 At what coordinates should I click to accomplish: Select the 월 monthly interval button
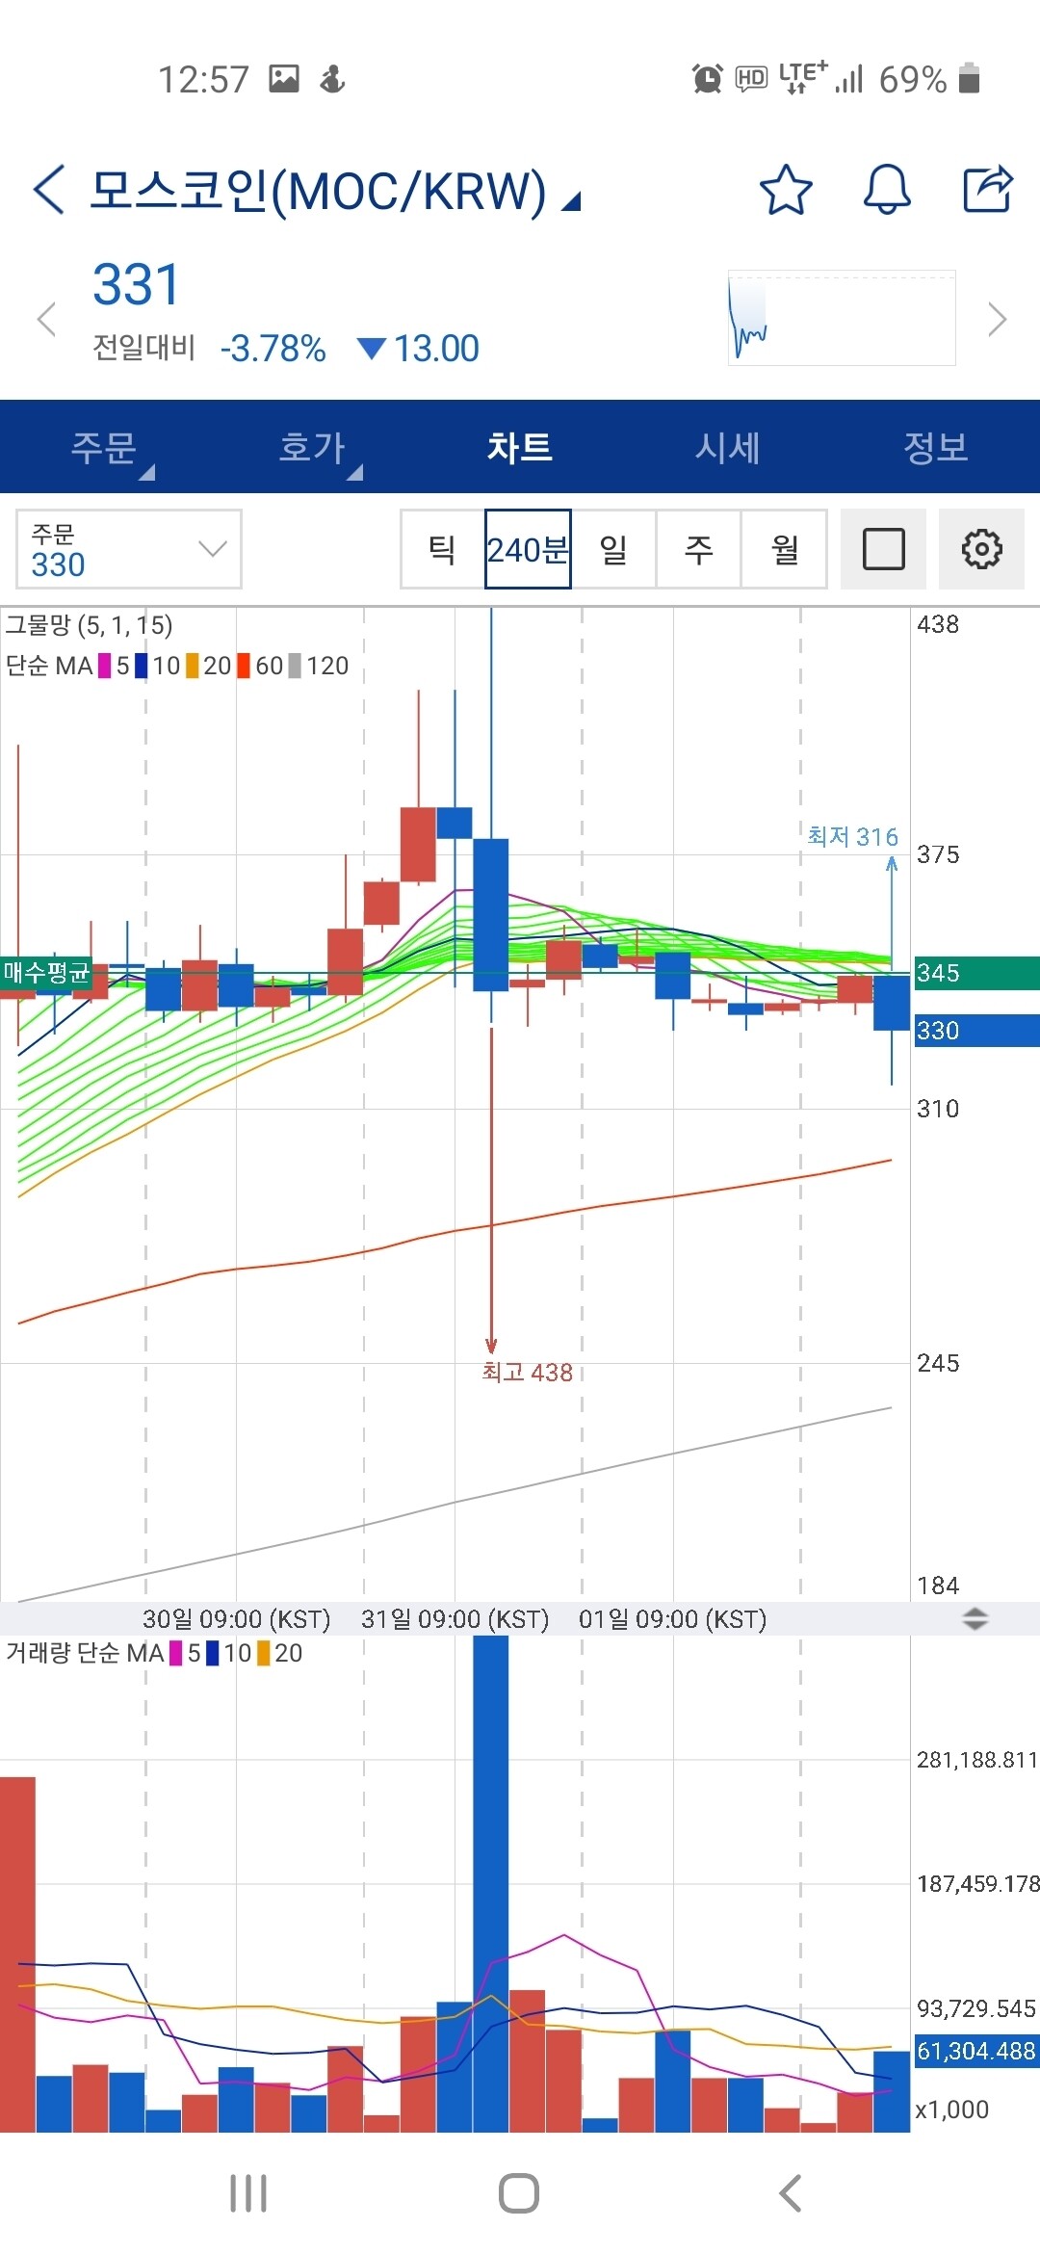click(x=784, y=549)
